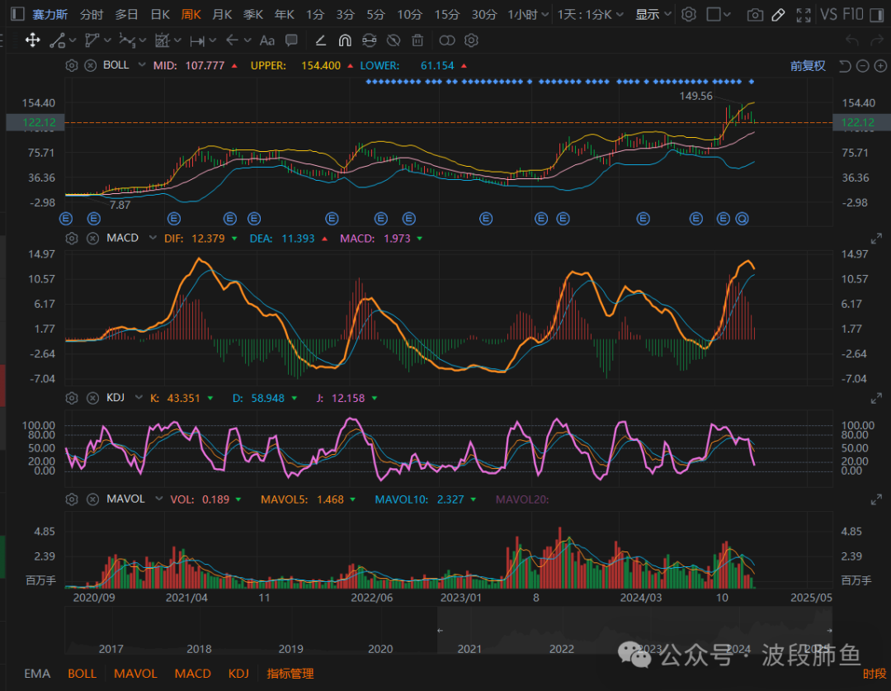The width and height of the screenshot is (891, 691).
Task: Zoom in chart with plus icon
Action: pyautogui.click(x=880, y=66)
